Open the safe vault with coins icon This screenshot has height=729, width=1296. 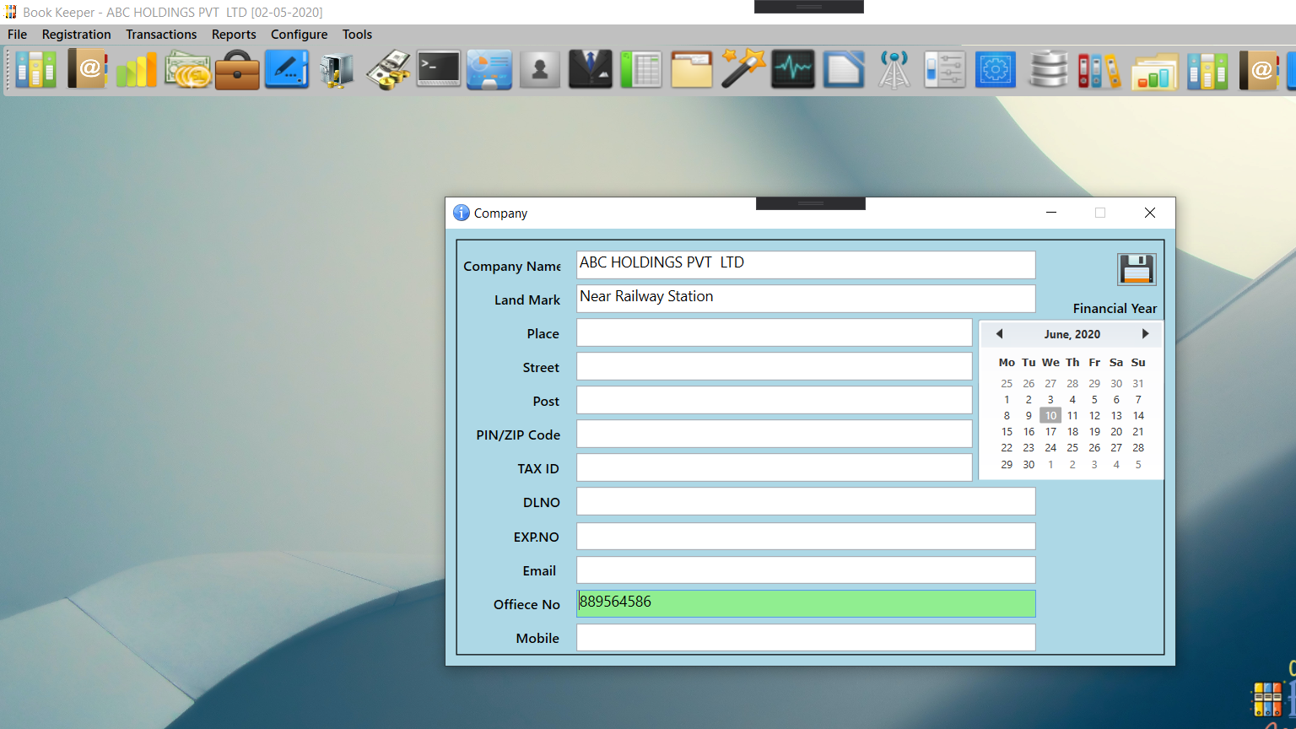337,70
